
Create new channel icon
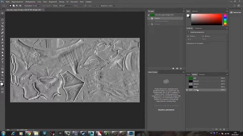pyautogui.click(x=220, y=129)
